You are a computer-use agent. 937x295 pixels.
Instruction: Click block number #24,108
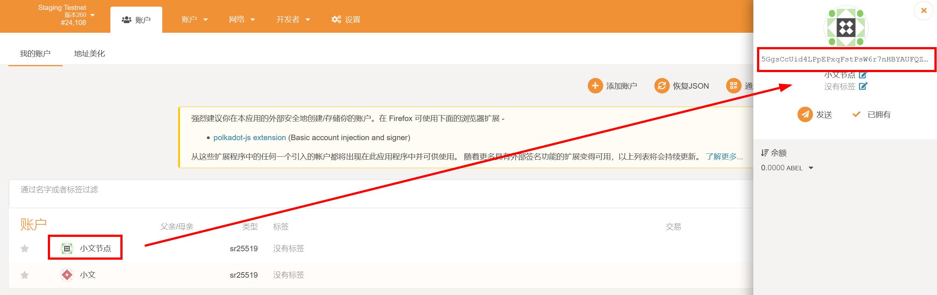click(73, 22)
